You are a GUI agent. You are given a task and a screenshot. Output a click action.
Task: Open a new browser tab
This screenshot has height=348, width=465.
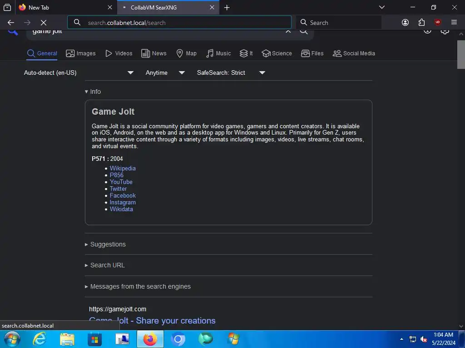pyautogui.click(x=227, y=7)
